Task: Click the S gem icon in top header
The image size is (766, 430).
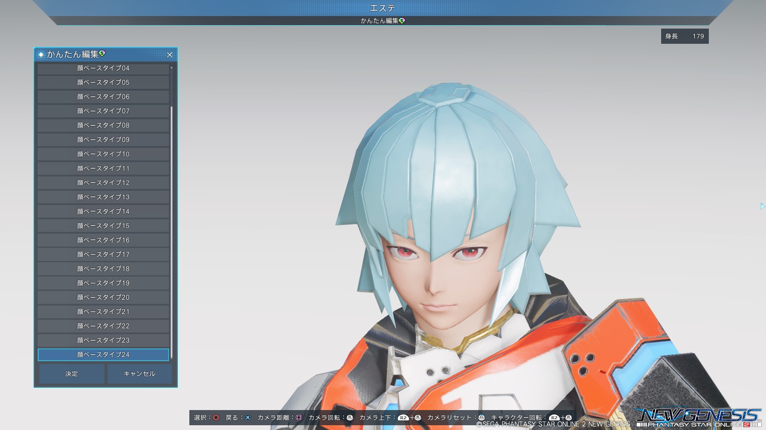Action: (402, 20)
